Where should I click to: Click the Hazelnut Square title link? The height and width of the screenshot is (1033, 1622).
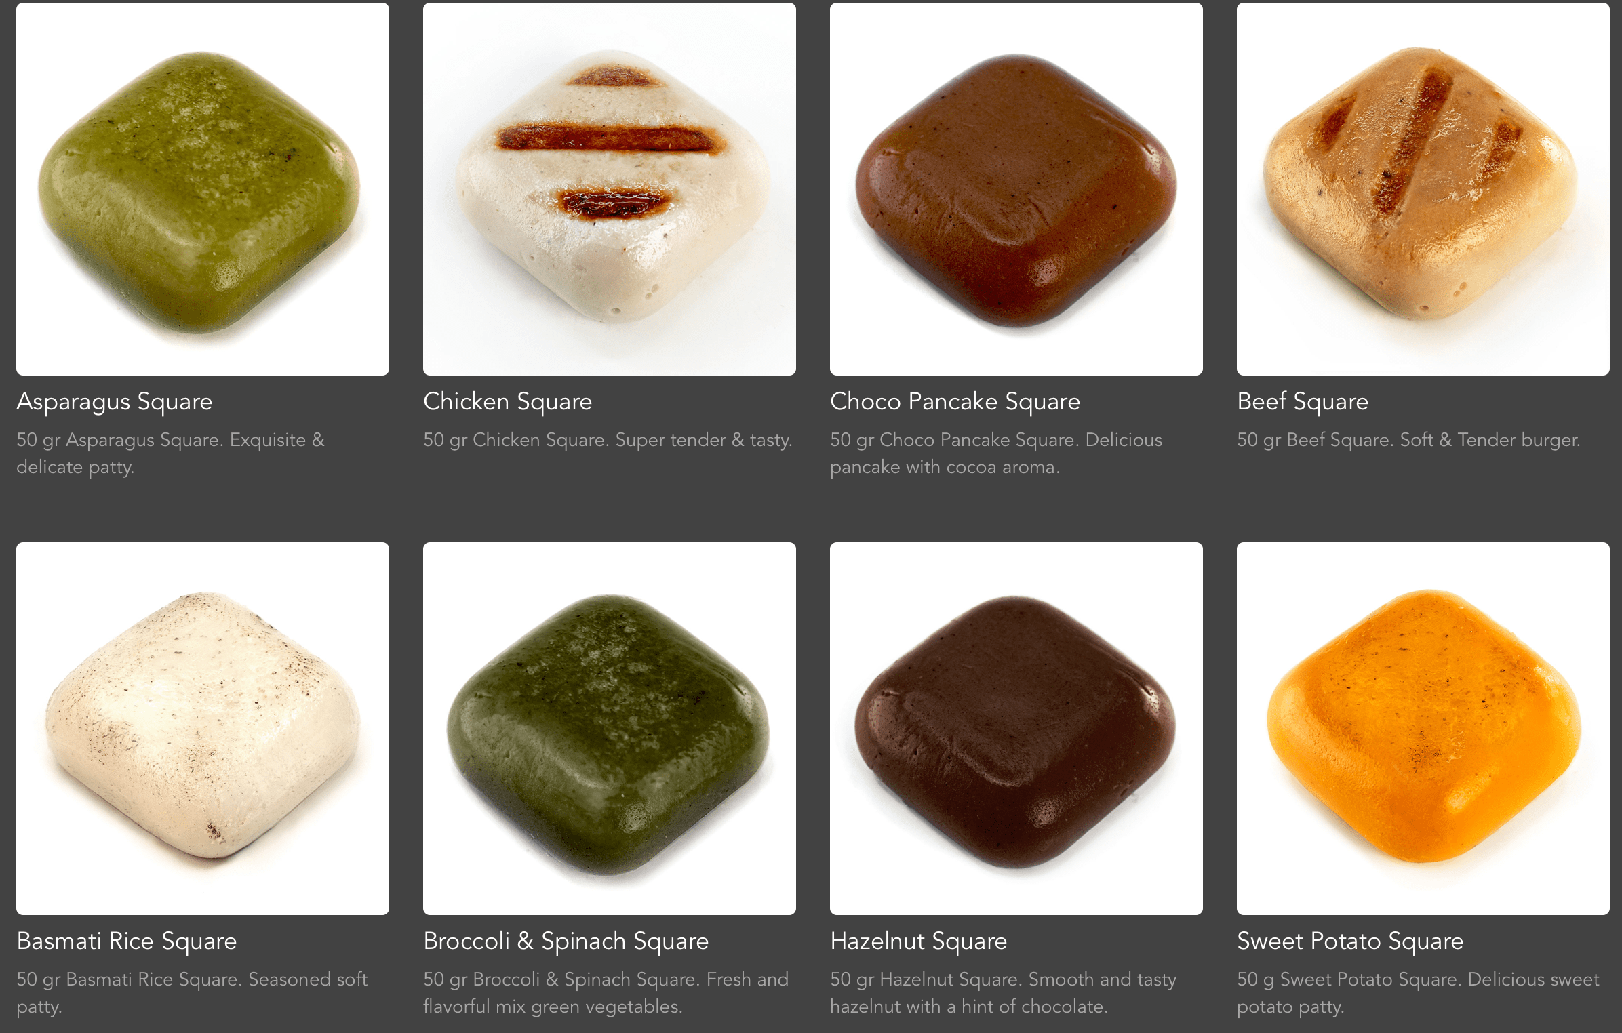919,941
